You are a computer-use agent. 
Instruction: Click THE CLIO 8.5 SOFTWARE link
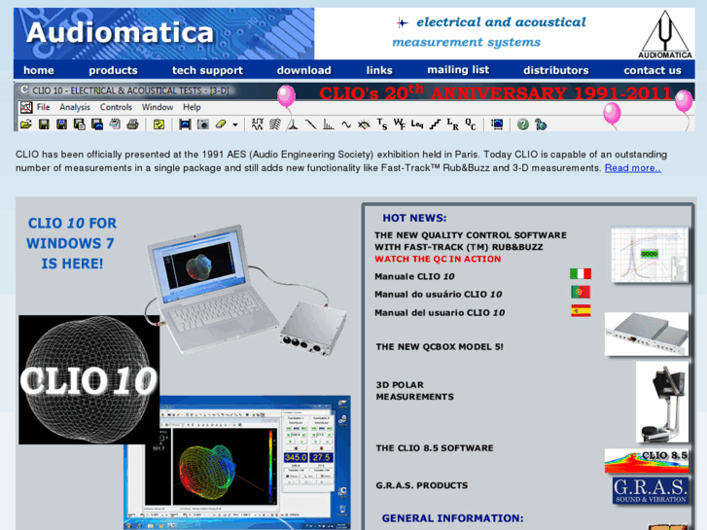(x=435, y=448)
